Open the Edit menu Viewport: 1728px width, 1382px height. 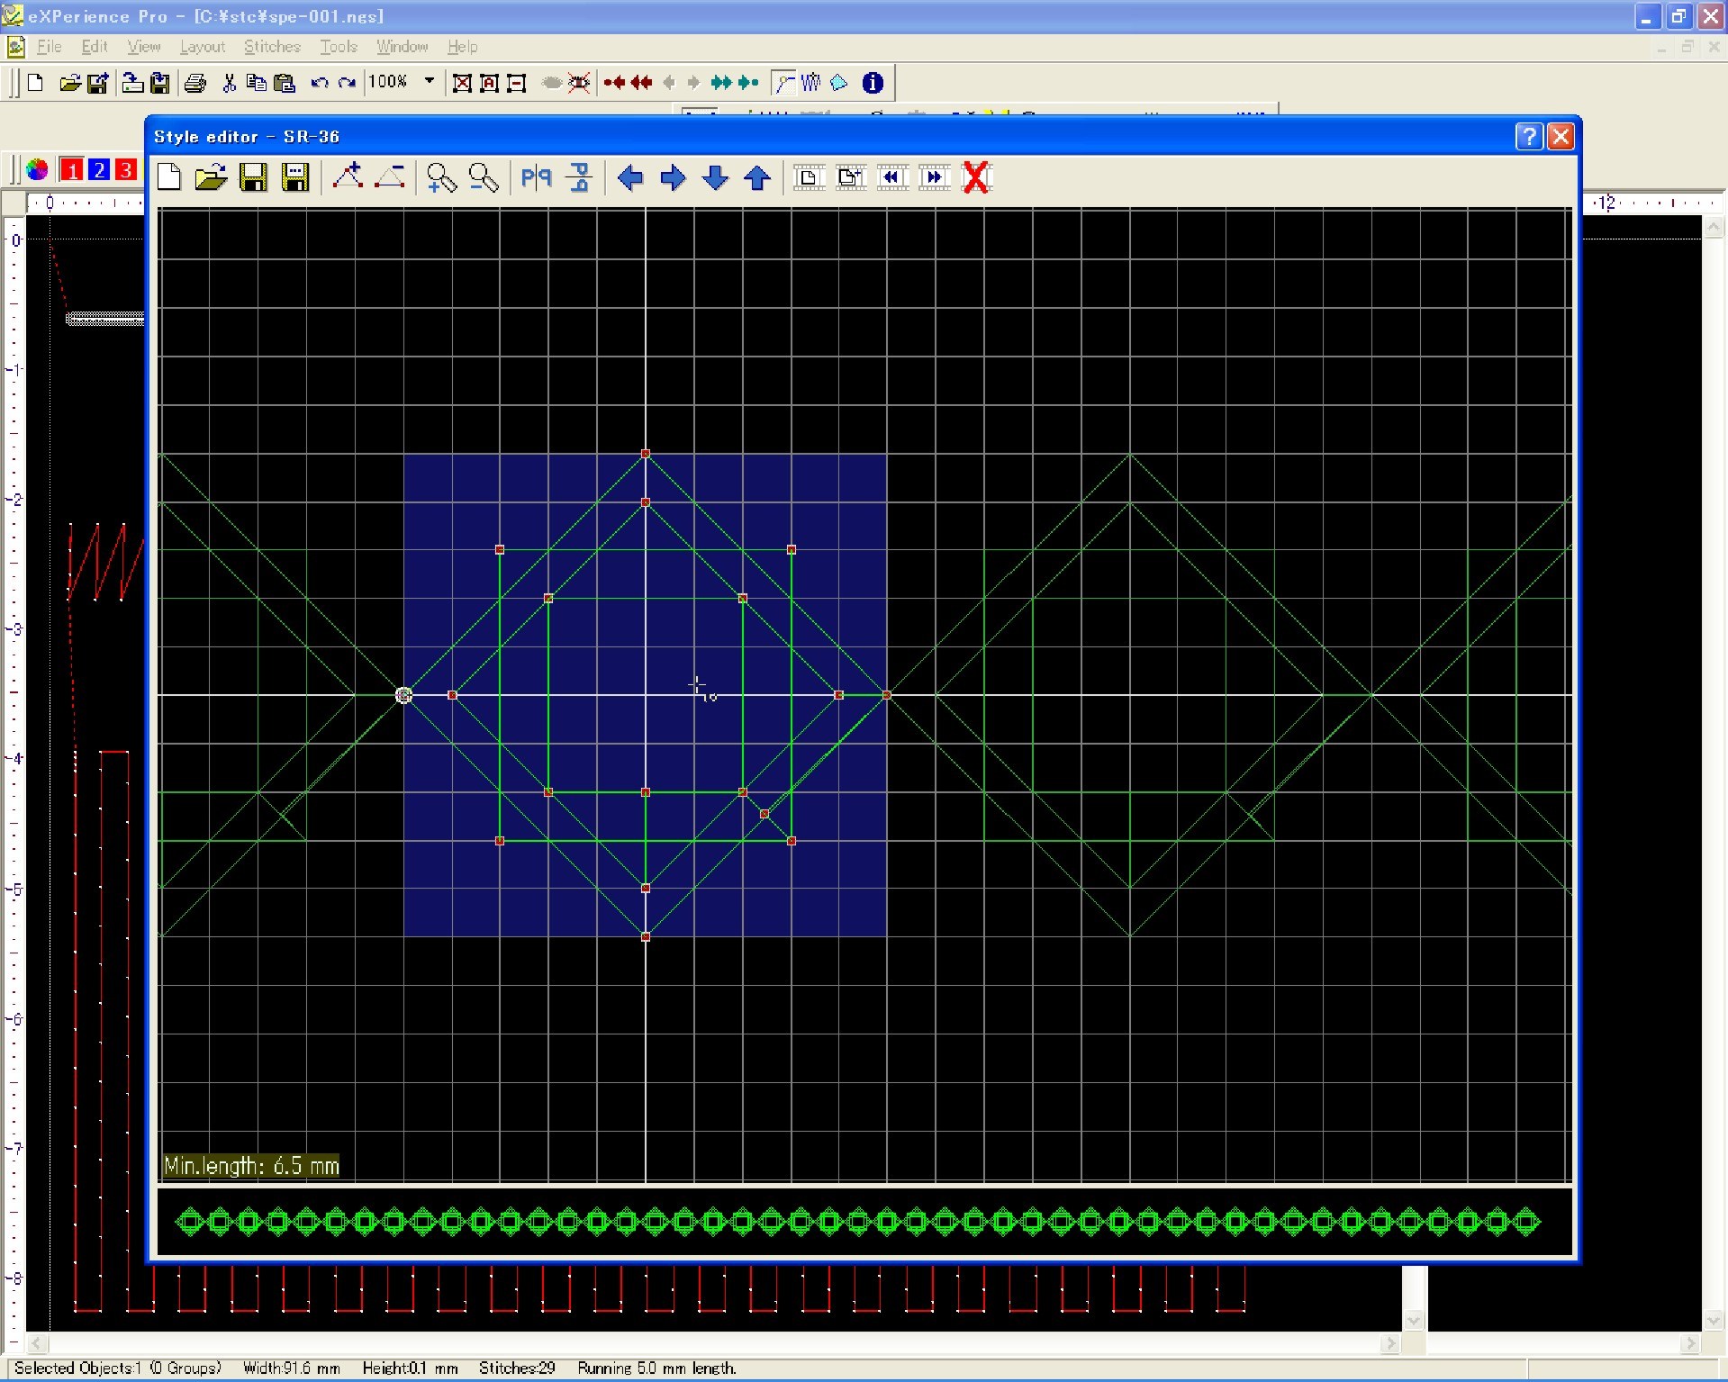[94, 47]
